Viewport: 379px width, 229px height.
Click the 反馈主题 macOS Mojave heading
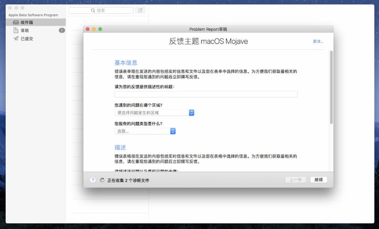(x=208, y=42)
